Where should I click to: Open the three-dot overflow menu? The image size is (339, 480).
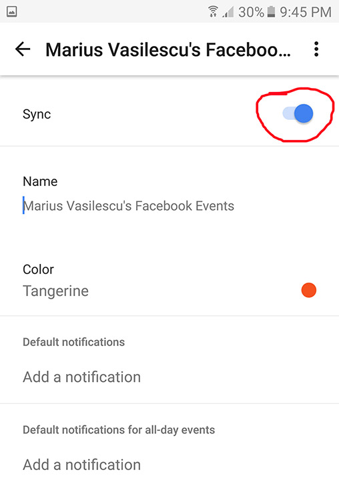(316, 49)
